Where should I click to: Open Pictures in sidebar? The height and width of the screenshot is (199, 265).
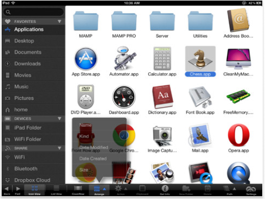[33, 98]
